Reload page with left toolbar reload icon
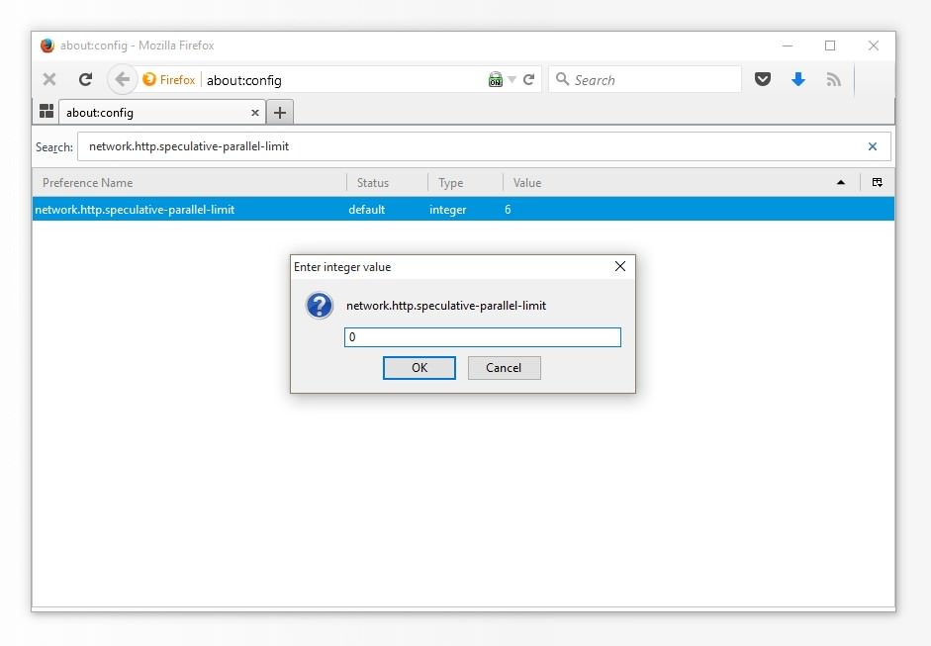Image resolution: width=931 pixels, height=646 pixels. (x=85, y=79)
